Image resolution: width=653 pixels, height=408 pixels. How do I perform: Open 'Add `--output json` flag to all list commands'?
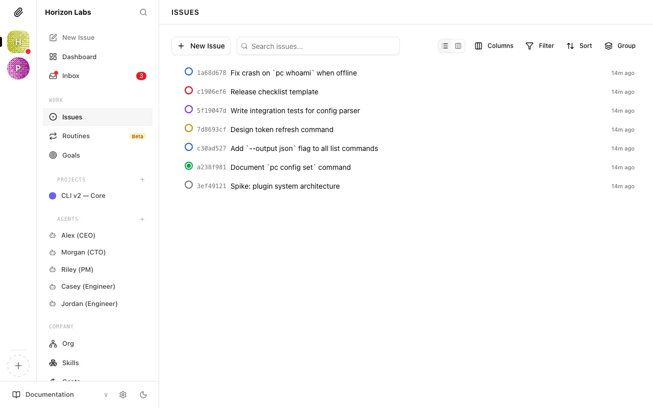[305, 148]
